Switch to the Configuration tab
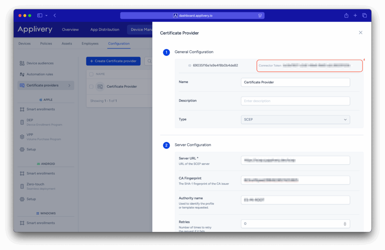The width and height of the screenshot is (385, 250). [118, 43]
